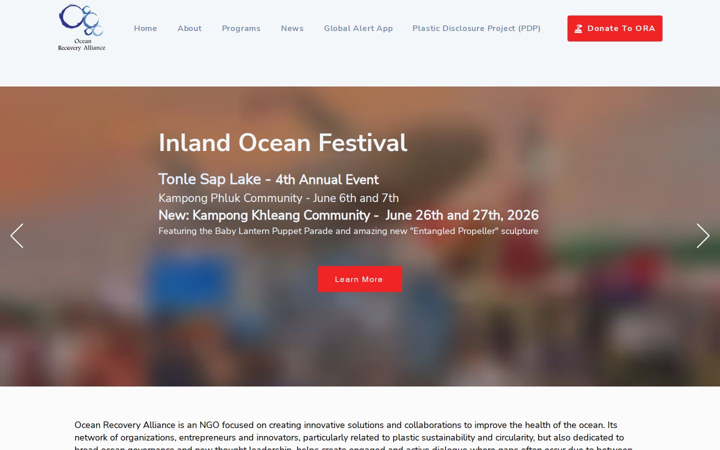The width and height of the screenshot is (720, 450).
Task: Open the News menu item
Action: click(292, 28)
